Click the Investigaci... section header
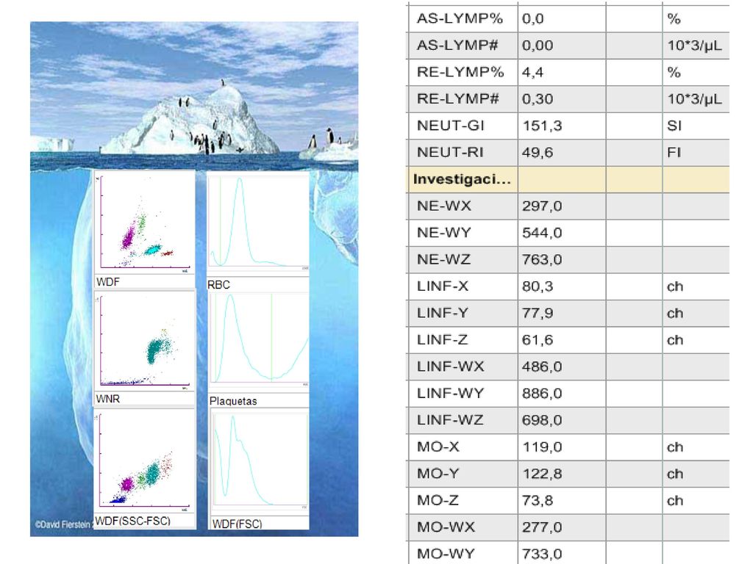This screenshot has width=753, height=564. pos(462,179)
